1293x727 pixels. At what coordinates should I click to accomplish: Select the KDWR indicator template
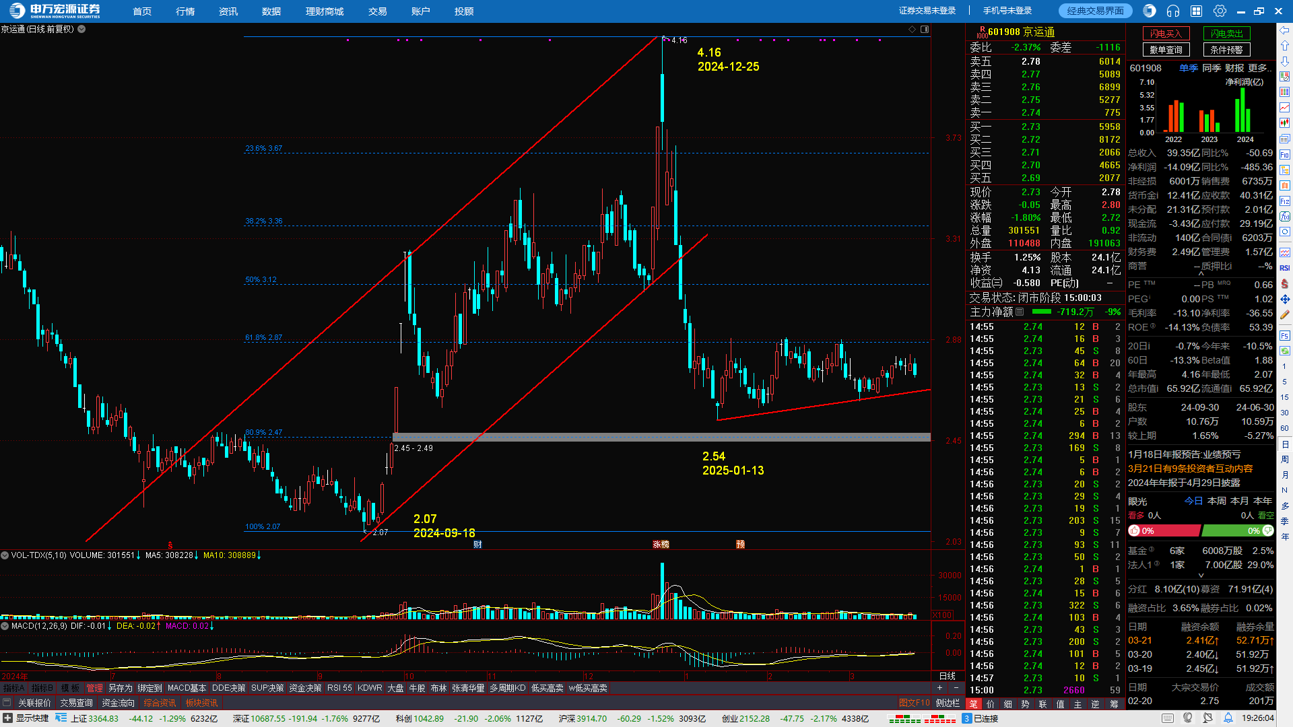[370, 688]
